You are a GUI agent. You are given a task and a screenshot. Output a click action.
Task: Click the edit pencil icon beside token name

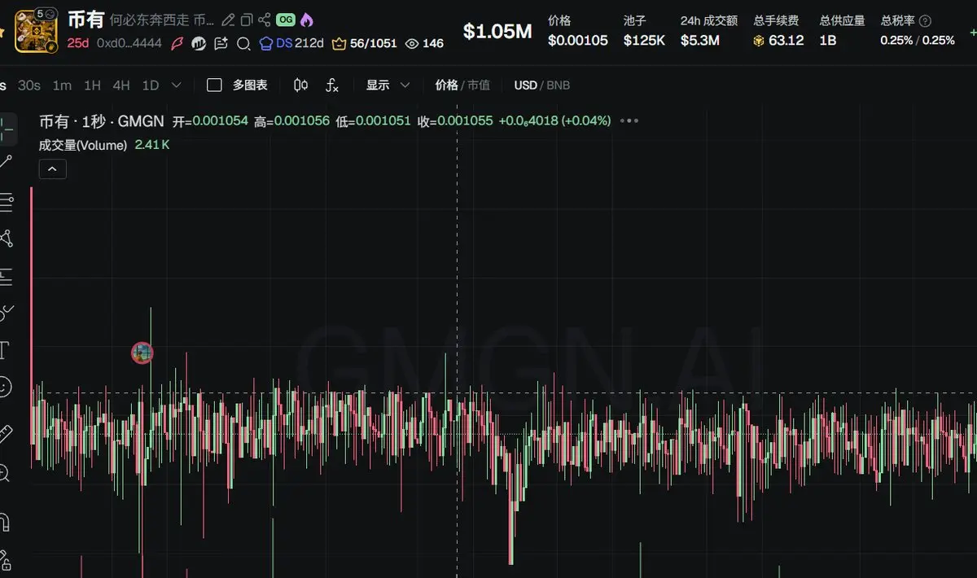tap(228, 20)
